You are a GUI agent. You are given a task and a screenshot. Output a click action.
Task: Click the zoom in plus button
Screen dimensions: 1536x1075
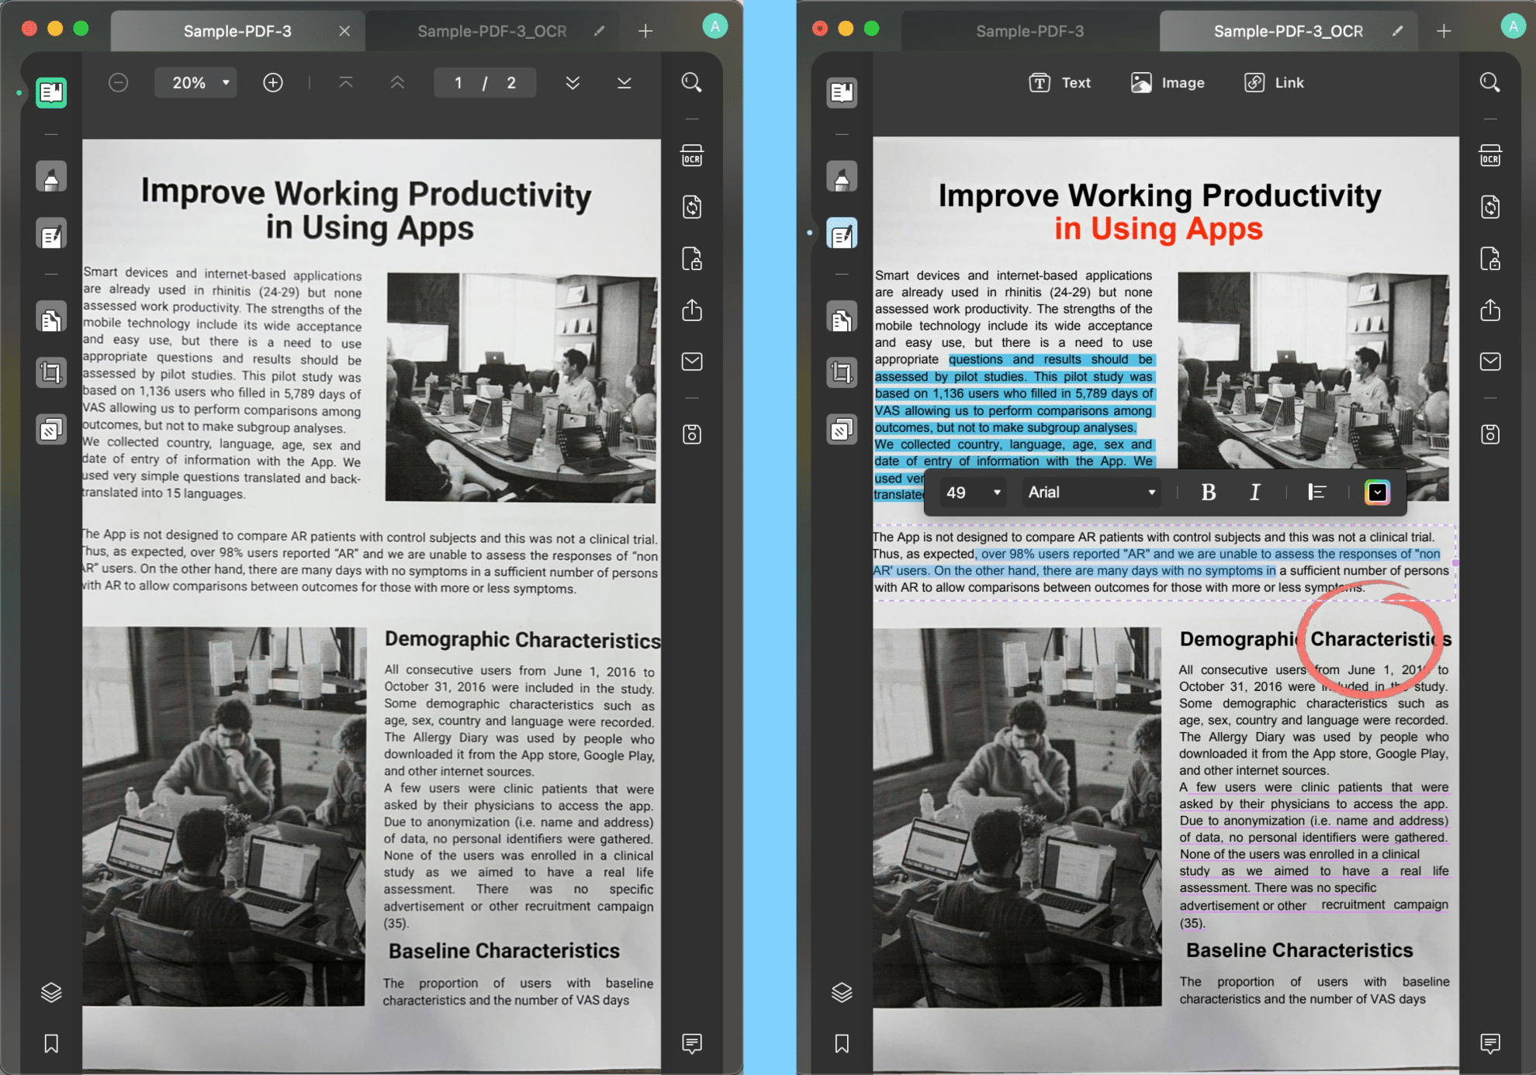(x=272, y=82)
